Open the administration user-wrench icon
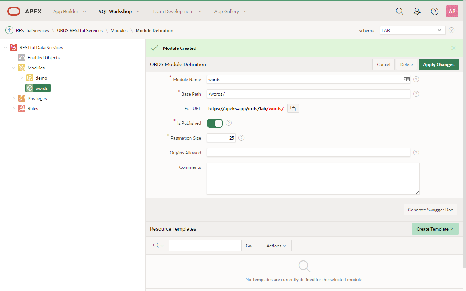 click(x=417, y=11)
